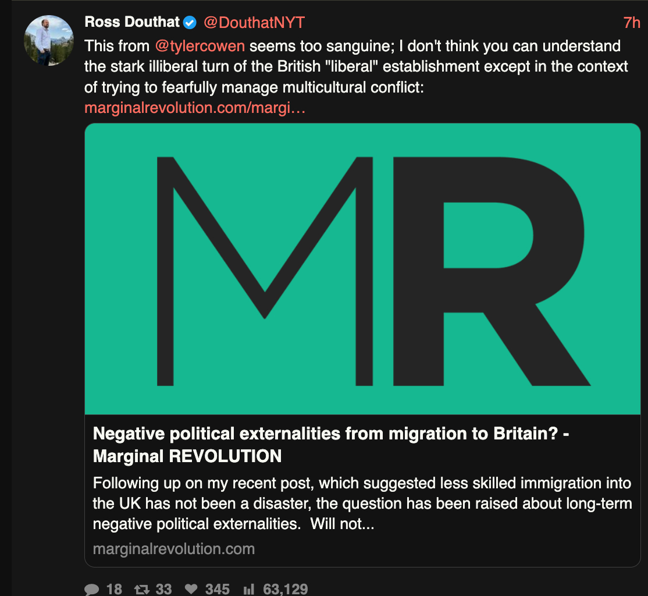648x596 pixels.
Task: Click the card's 'Following up on my recent post' summary
Action: pyautogui.click(x=362, y=503)
